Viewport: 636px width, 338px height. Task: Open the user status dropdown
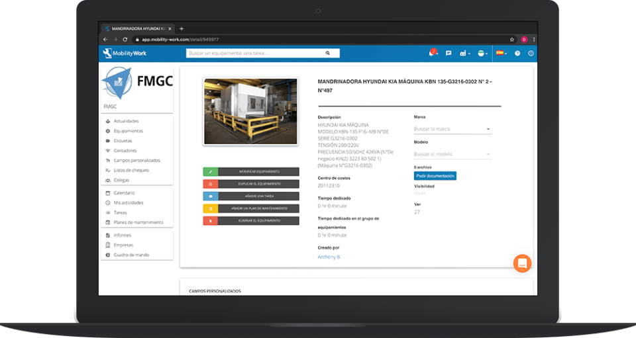[x=482, y=53]
